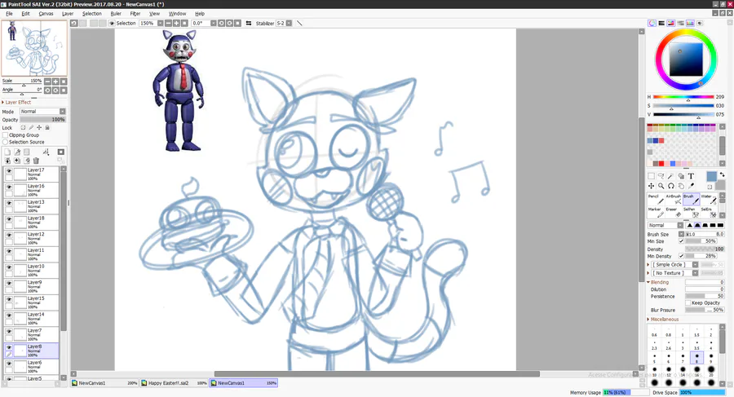Screen dimensions: 734x397
Task: Open the Stabilizer level dropdown
Action: (x=289, y=23)
